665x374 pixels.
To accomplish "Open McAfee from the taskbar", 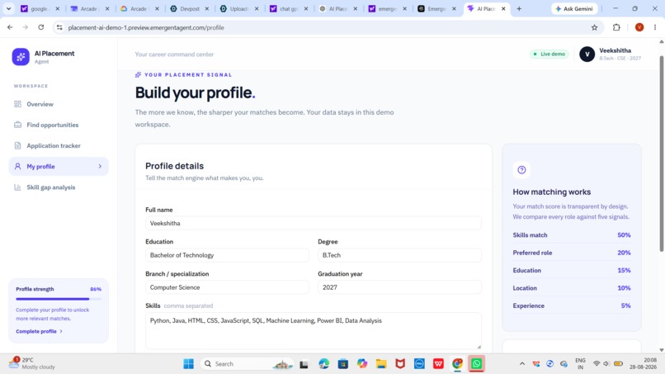I will (400, 364).
